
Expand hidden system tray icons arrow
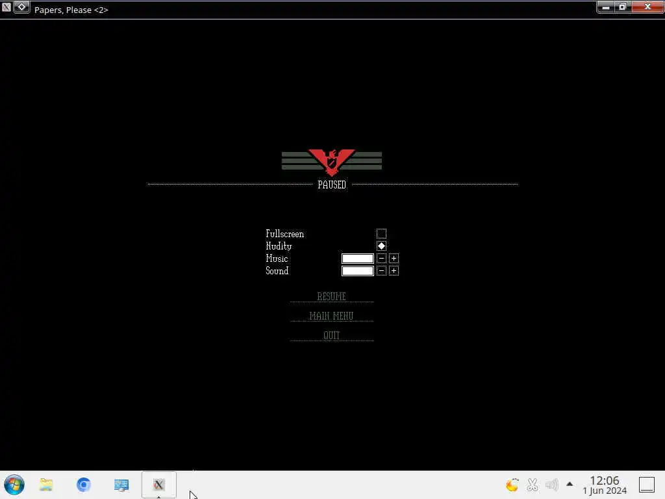[570, 483]
